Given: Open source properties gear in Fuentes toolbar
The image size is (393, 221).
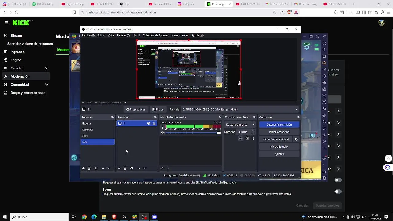Looking at the screenshot, I should (132, 168).
